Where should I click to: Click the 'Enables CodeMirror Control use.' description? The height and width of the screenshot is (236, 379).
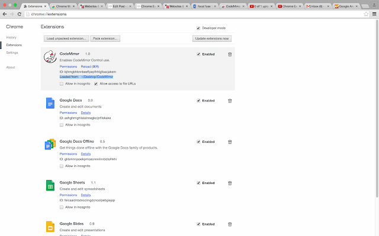(85, 60)
